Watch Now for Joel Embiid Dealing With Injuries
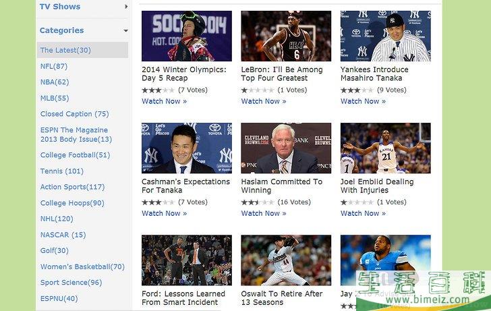491x311 pixels. click(x=364, y=213)
